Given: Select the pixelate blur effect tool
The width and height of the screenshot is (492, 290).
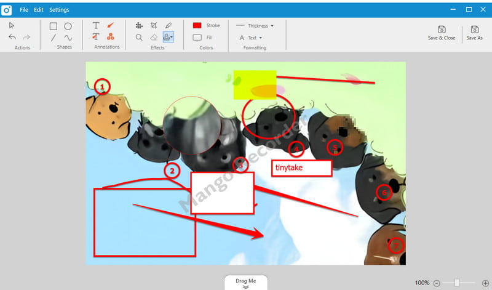Looking at the screenshot, I should pos(139,25).
